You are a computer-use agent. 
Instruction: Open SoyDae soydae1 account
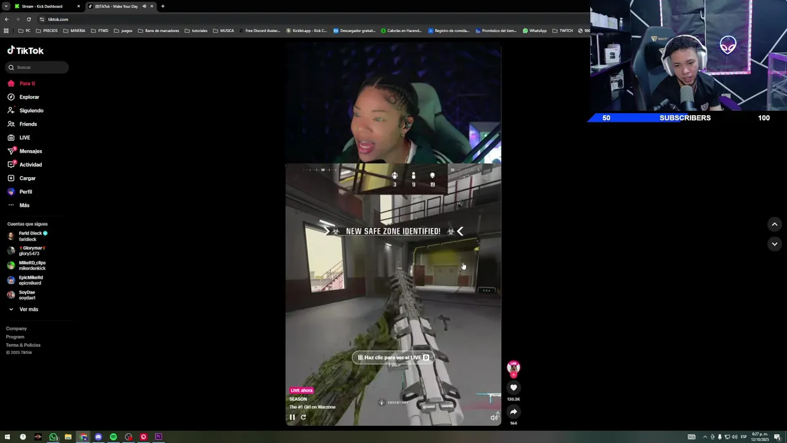22,295
